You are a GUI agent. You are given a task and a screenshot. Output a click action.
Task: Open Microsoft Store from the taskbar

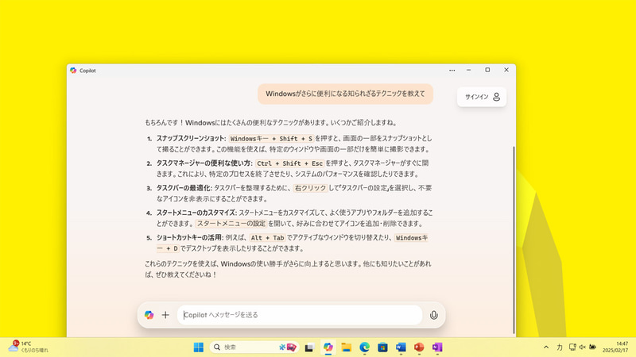point(382,347)
